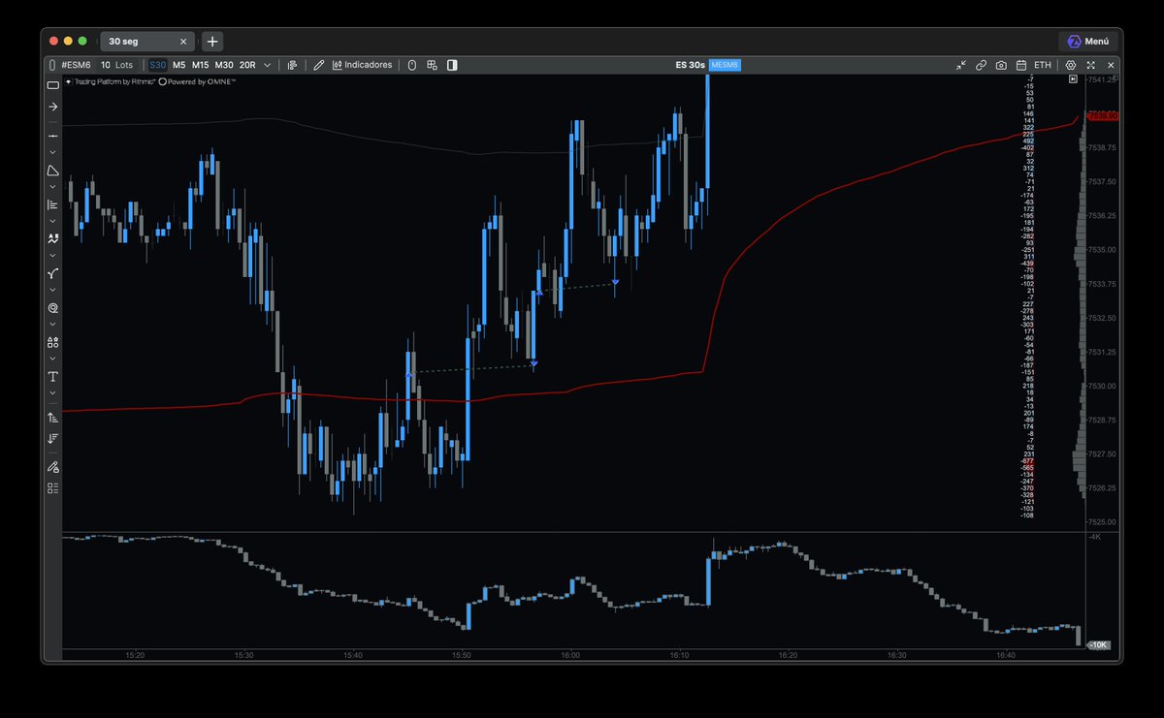Click the 'ES 30s' chart title

click(691, 65)
